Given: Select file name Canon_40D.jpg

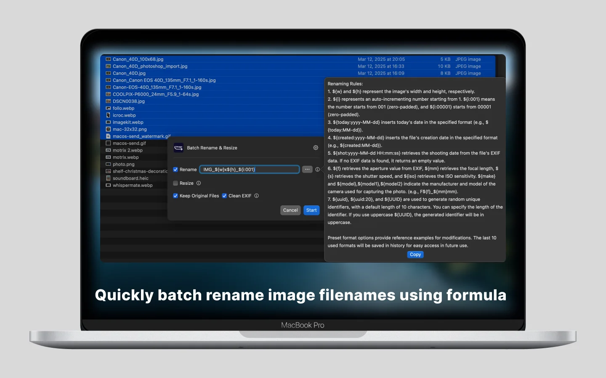Looking at the screenshot, I should pos(129,73).
